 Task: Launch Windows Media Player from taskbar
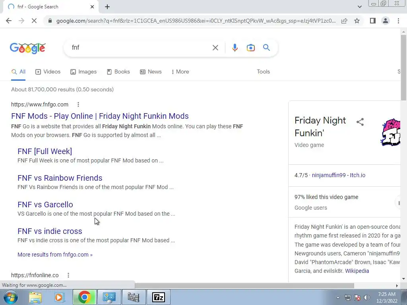pos(59,297)
